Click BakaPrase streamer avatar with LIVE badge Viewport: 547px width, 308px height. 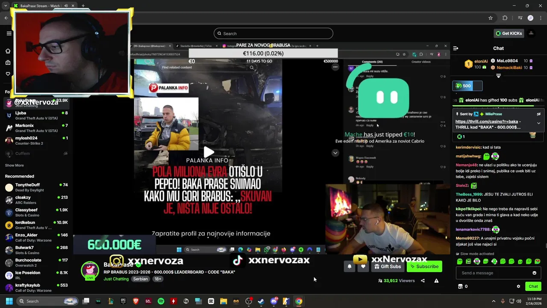click(x=90, y=270)
